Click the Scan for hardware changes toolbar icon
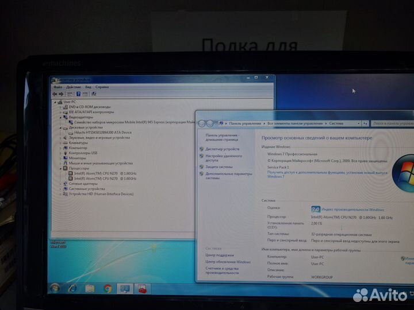This screenshot has width=414, height=310. [94, 94]
